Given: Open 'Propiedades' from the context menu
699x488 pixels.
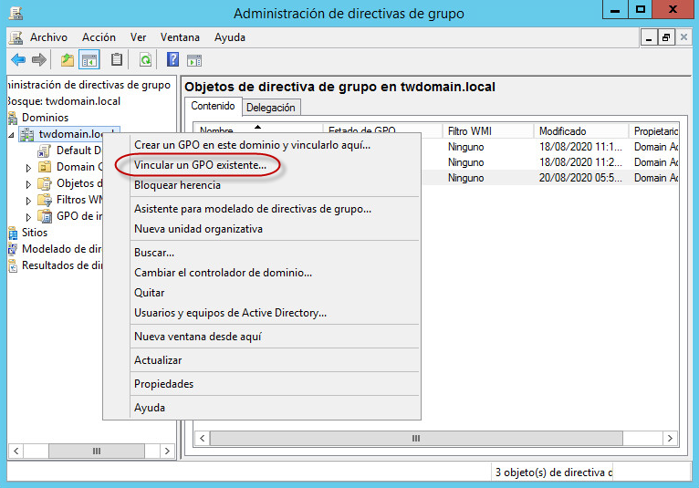Looking at the screenshot, I should 163,384.
